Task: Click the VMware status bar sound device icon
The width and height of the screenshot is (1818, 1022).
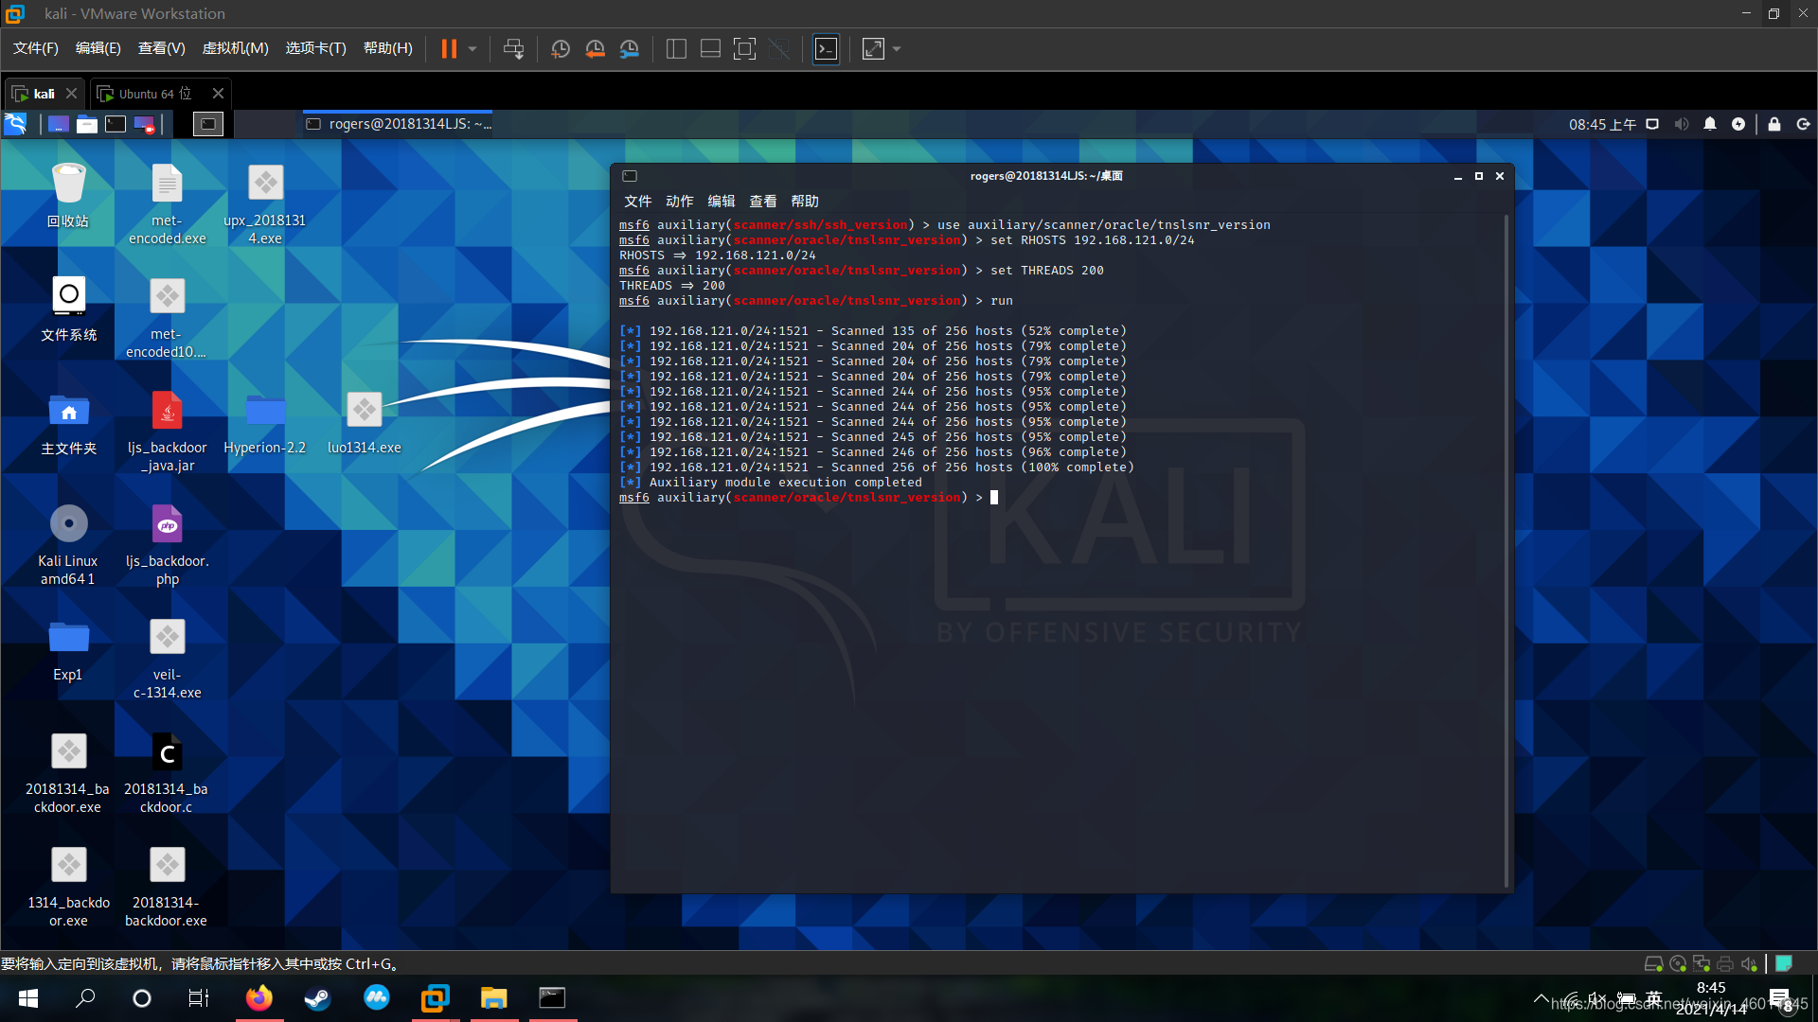Action: coord(1748,963)
